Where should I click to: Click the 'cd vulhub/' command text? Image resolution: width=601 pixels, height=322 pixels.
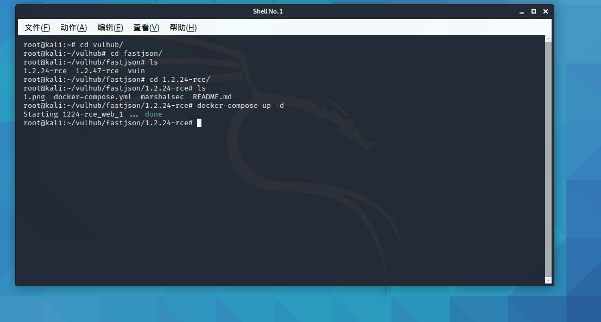101,45
